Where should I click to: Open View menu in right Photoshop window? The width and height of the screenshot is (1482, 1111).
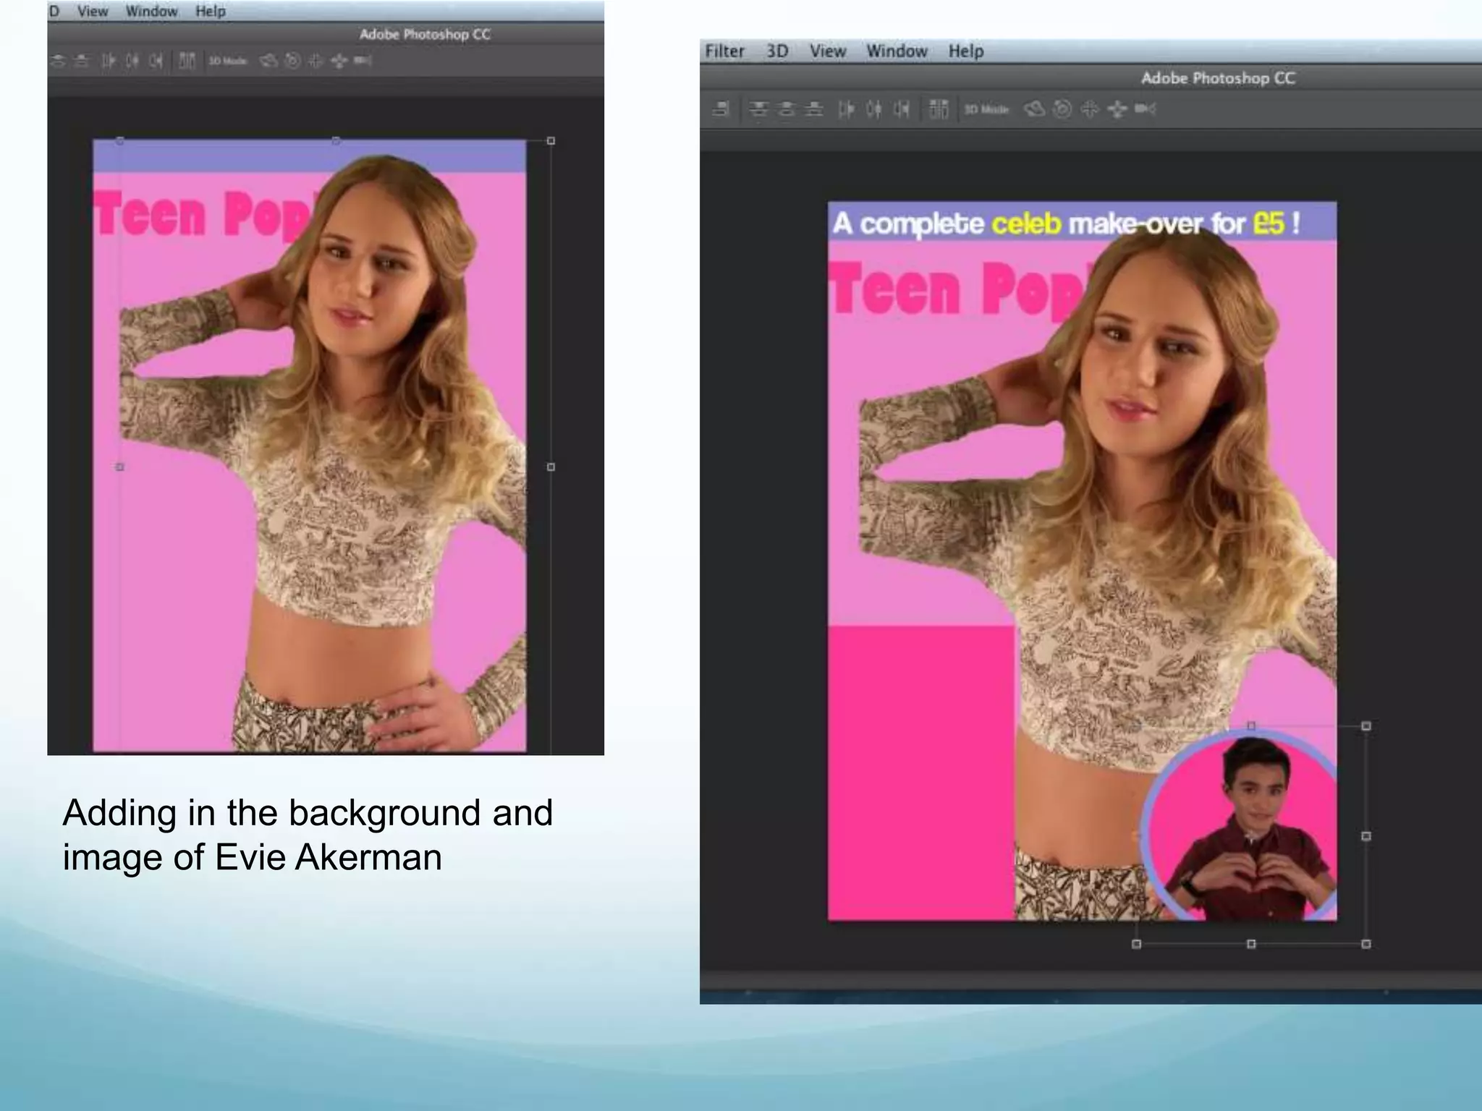click(x=828, y=51)
